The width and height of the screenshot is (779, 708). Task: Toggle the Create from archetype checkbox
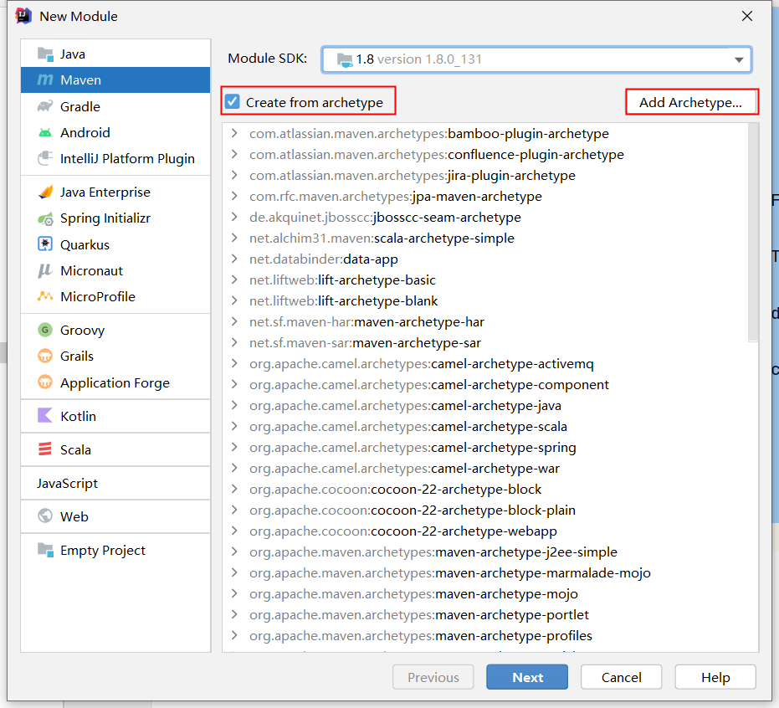[233, 101]
